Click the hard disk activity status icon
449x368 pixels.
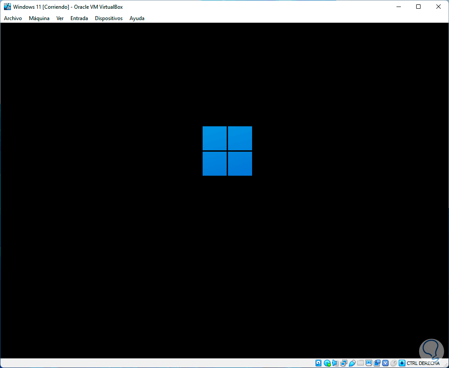pos(319,363)
